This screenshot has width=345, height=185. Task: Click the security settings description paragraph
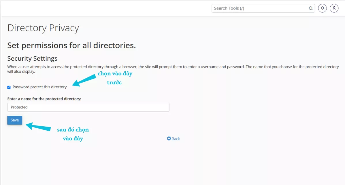[173, 67]
